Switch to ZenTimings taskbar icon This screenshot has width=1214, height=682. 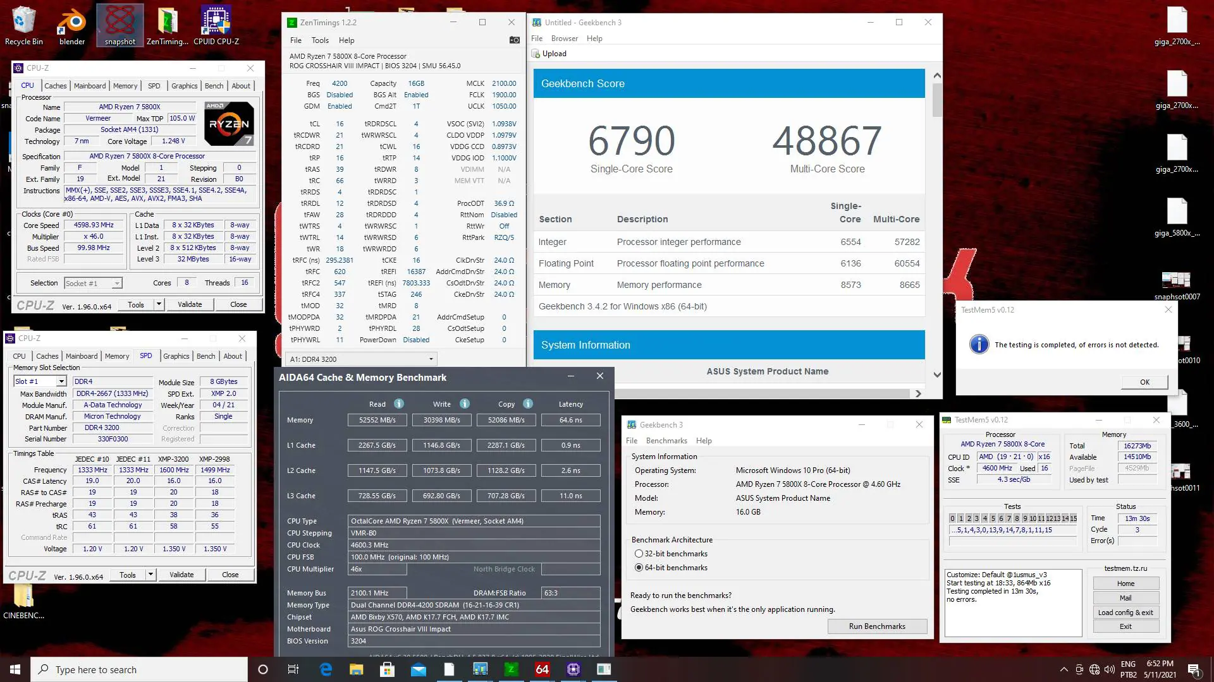512,669
